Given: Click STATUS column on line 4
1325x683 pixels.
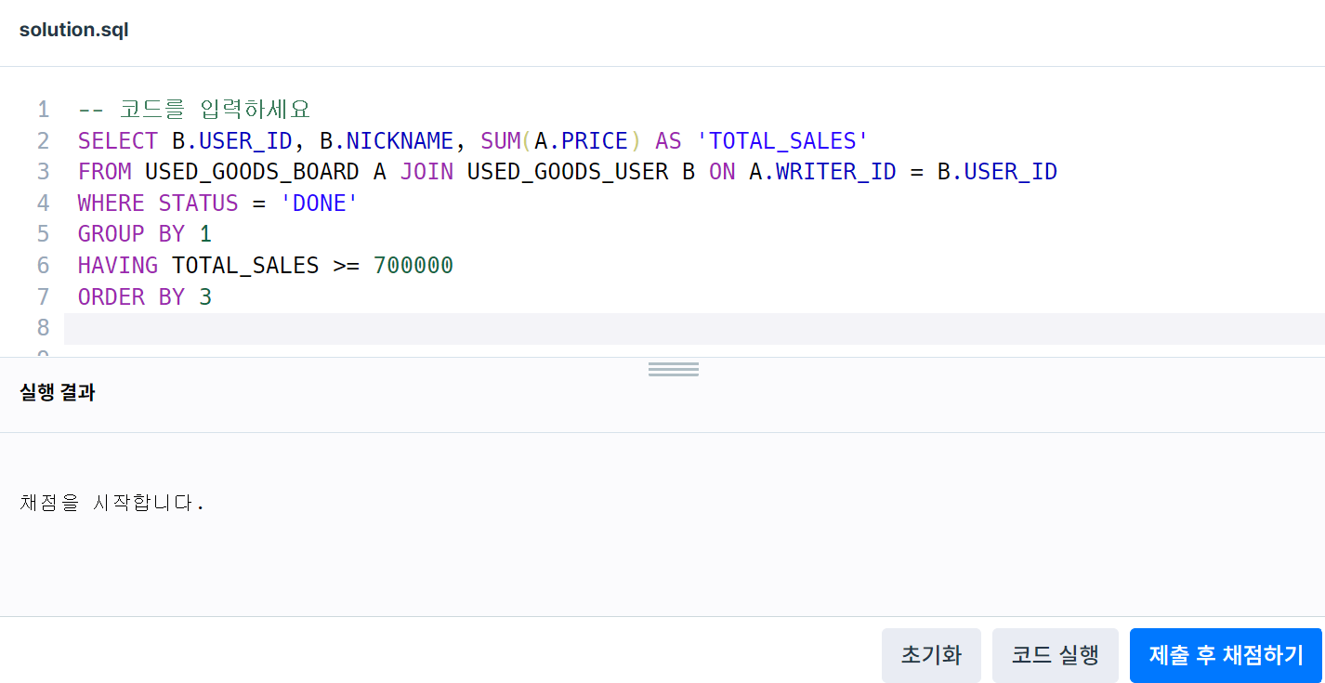Looking at the screenshot, I should point(198,204).
